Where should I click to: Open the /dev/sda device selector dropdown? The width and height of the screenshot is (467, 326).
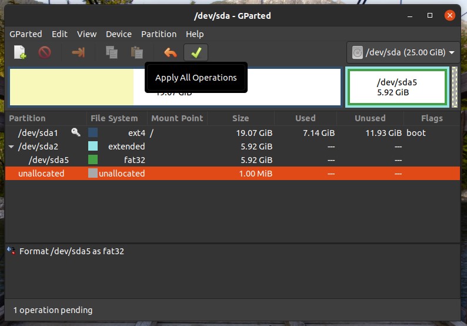point(403,53)
